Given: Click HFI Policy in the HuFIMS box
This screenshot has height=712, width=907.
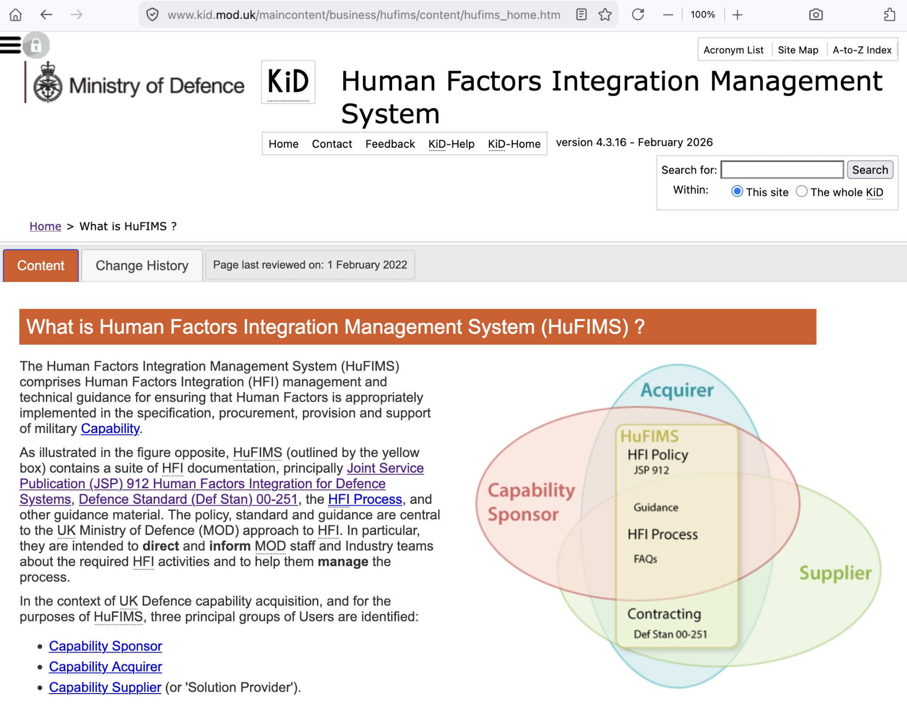Looking at the screenshot, I should coord(657,455).
